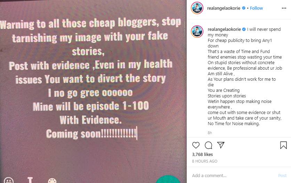Follow realangelaokorie
Viewport: 291px width, 183px height.
[x=257, y=8]
